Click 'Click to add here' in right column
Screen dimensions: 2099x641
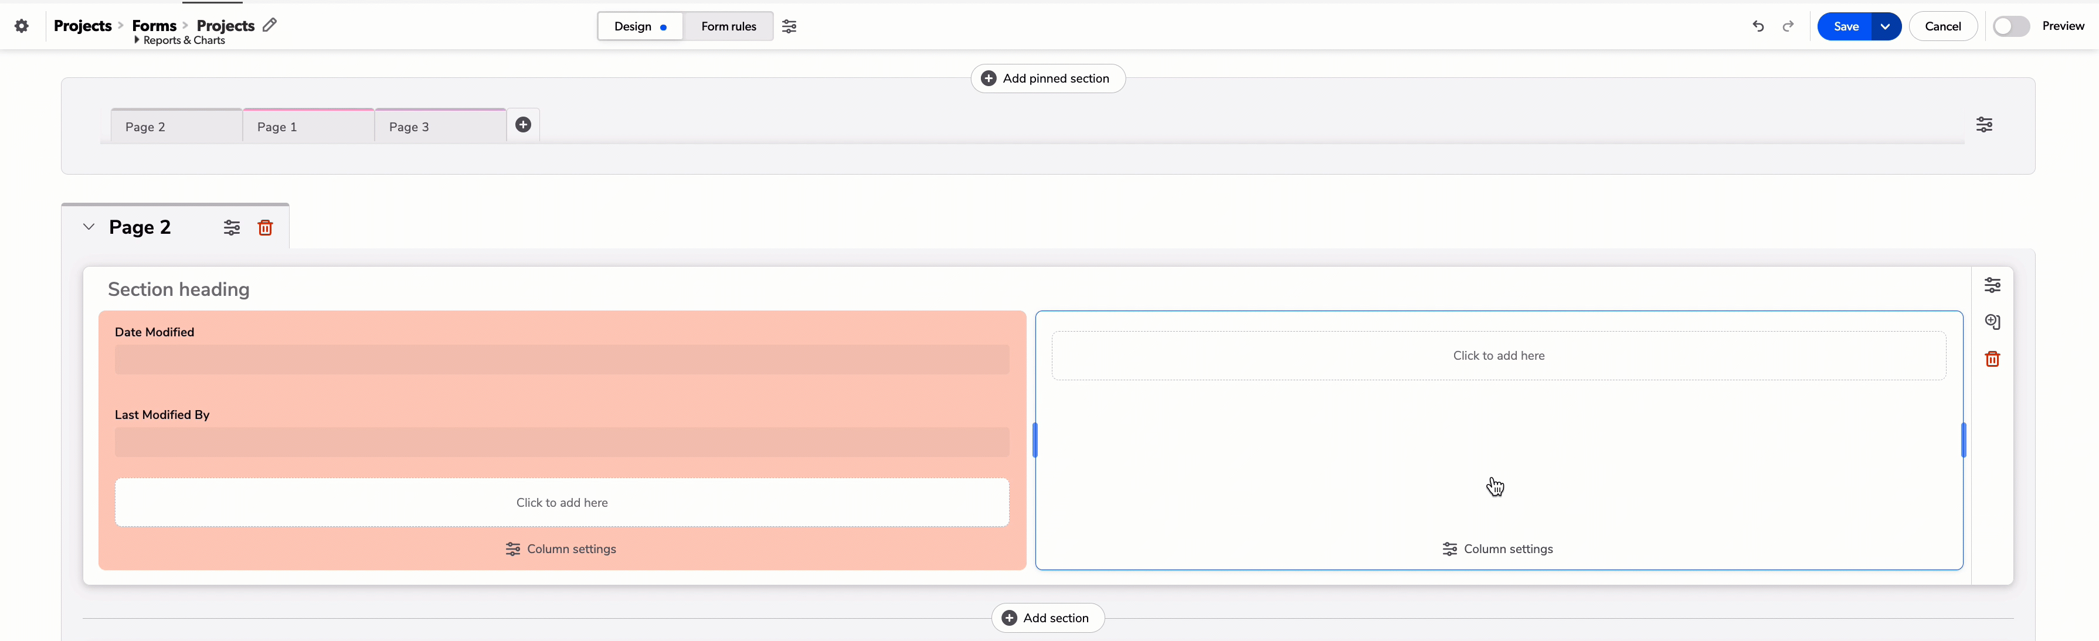(1499, 356)
